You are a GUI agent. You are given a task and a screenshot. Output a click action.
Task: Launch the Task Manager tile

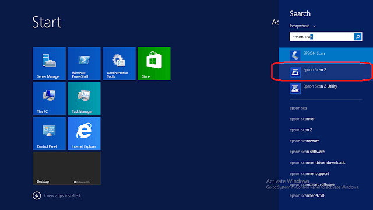[84, 99]
